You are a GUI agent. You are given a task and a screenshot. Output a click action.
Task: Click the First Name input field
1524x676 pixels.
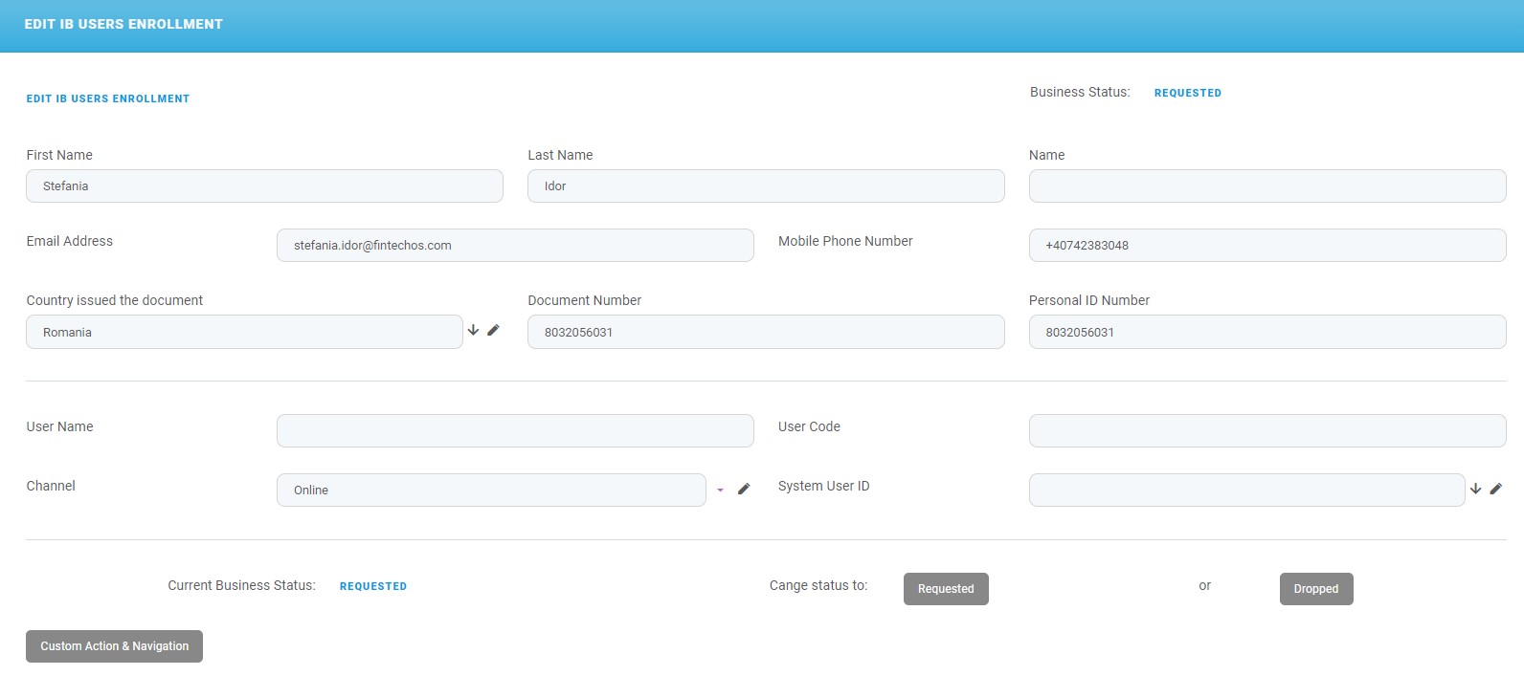264,186
